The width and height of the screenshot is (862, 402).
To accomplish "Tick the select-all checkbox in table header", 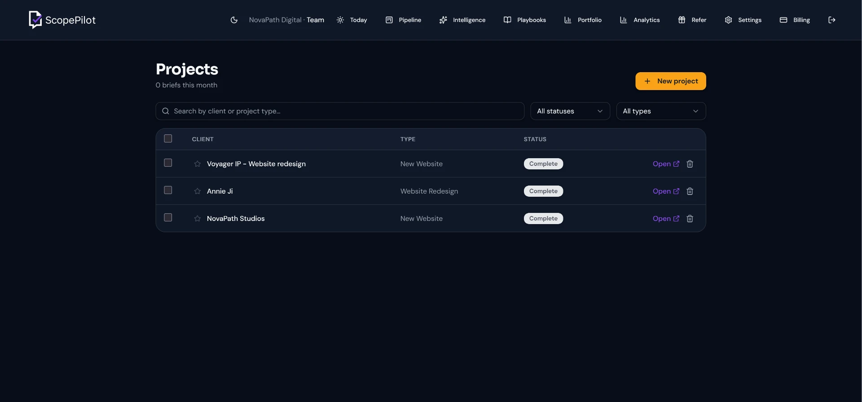I will pyautogui.click(x=168, y=138).
